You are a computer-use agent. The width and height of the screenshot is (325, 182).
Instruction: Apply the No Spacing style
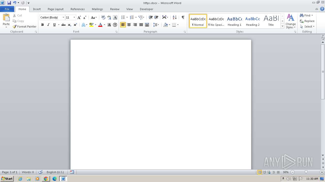[x=216, y=21]
